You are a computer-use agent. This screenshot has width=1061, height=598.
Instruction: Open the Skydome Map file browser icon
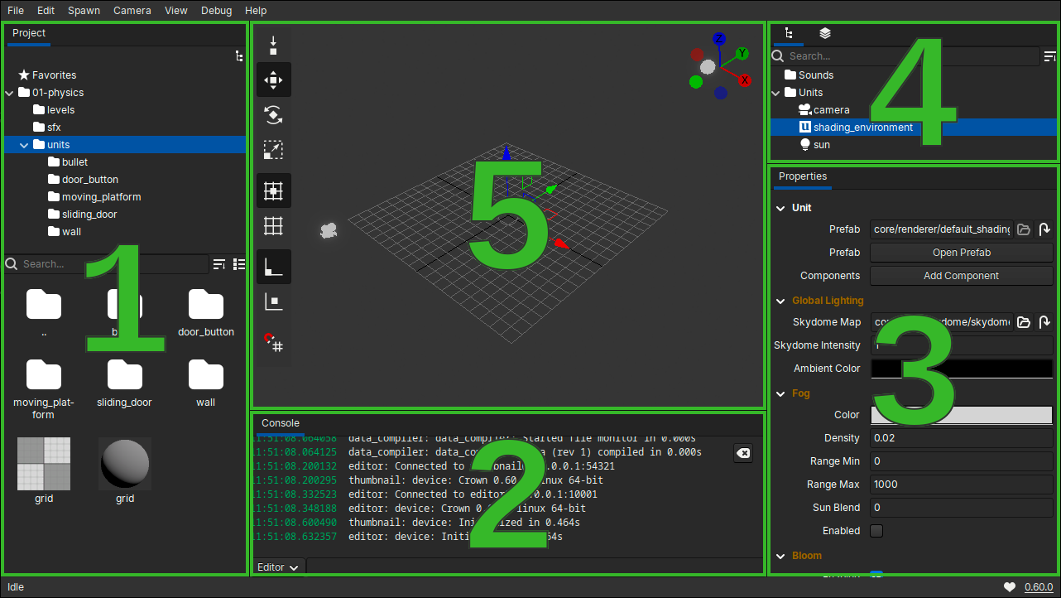click(x=1024, y=322)
